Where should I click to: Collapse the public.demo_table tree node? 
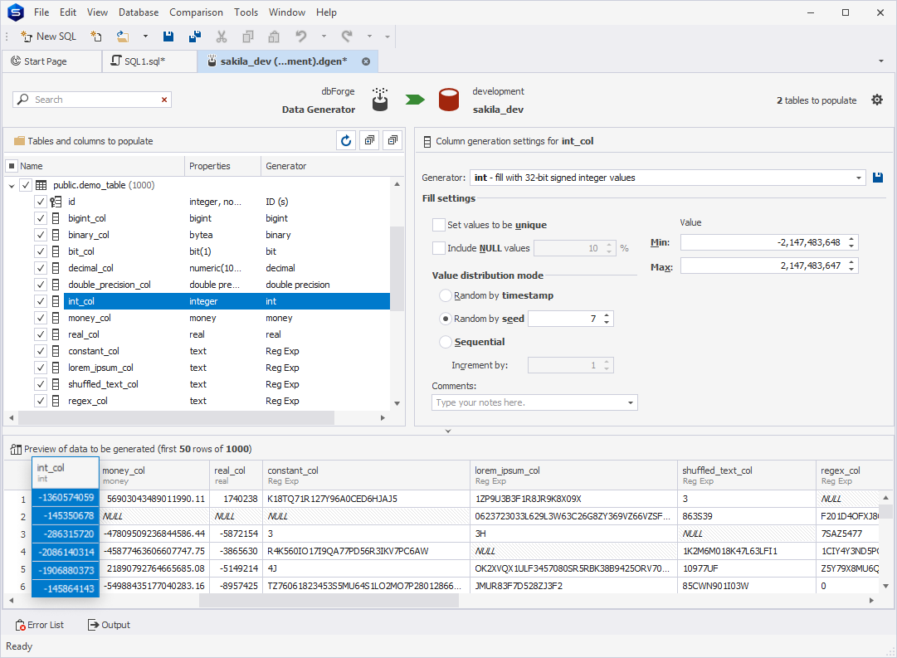(12, 186)
